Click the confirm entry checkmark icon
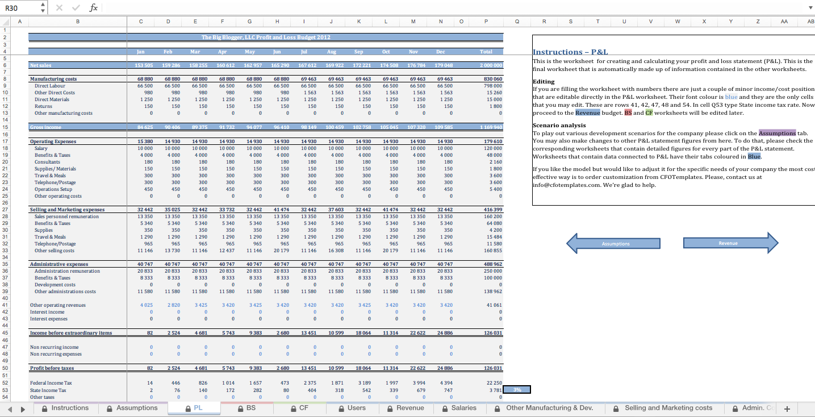 pyautogui.click(x=76, y=8)
